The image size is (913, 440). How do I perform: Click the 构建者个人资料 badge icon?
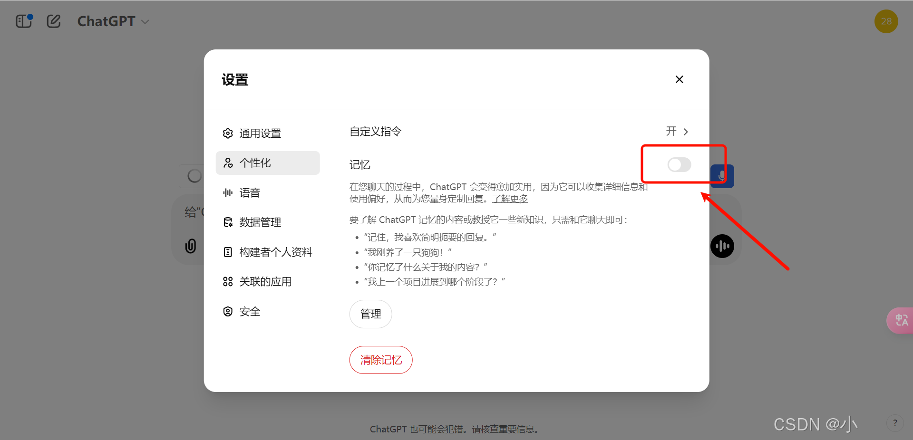[x=228, y=252]
